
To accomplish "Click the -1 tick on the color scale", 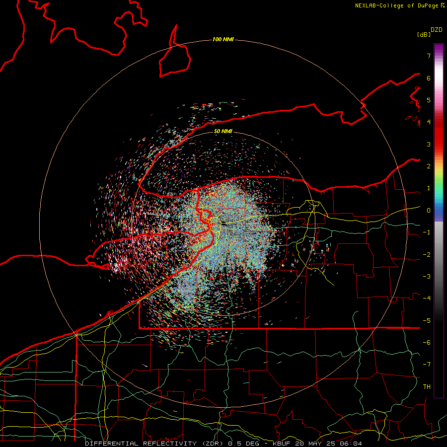I will (x=427, y=232).
